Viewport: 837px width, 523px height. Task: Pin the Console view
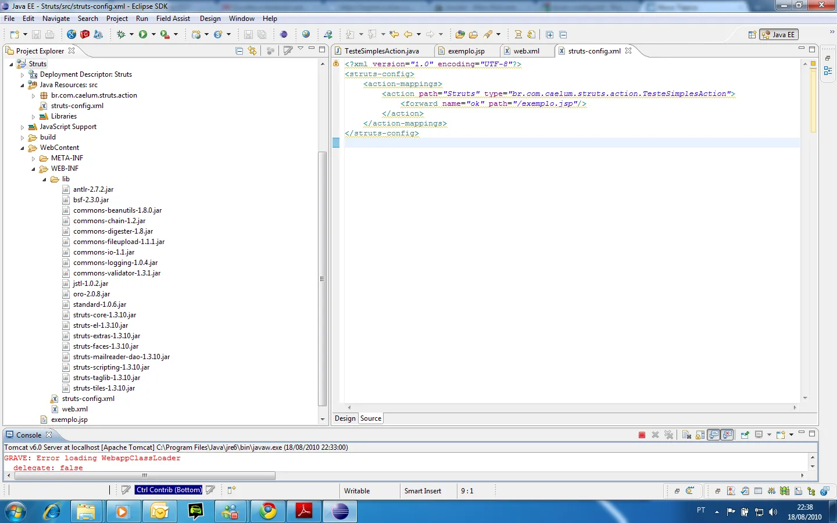tap(745, 435)
